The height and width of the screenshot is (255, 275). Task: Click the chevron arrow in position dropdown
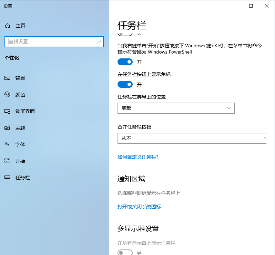tap(229, 108)
